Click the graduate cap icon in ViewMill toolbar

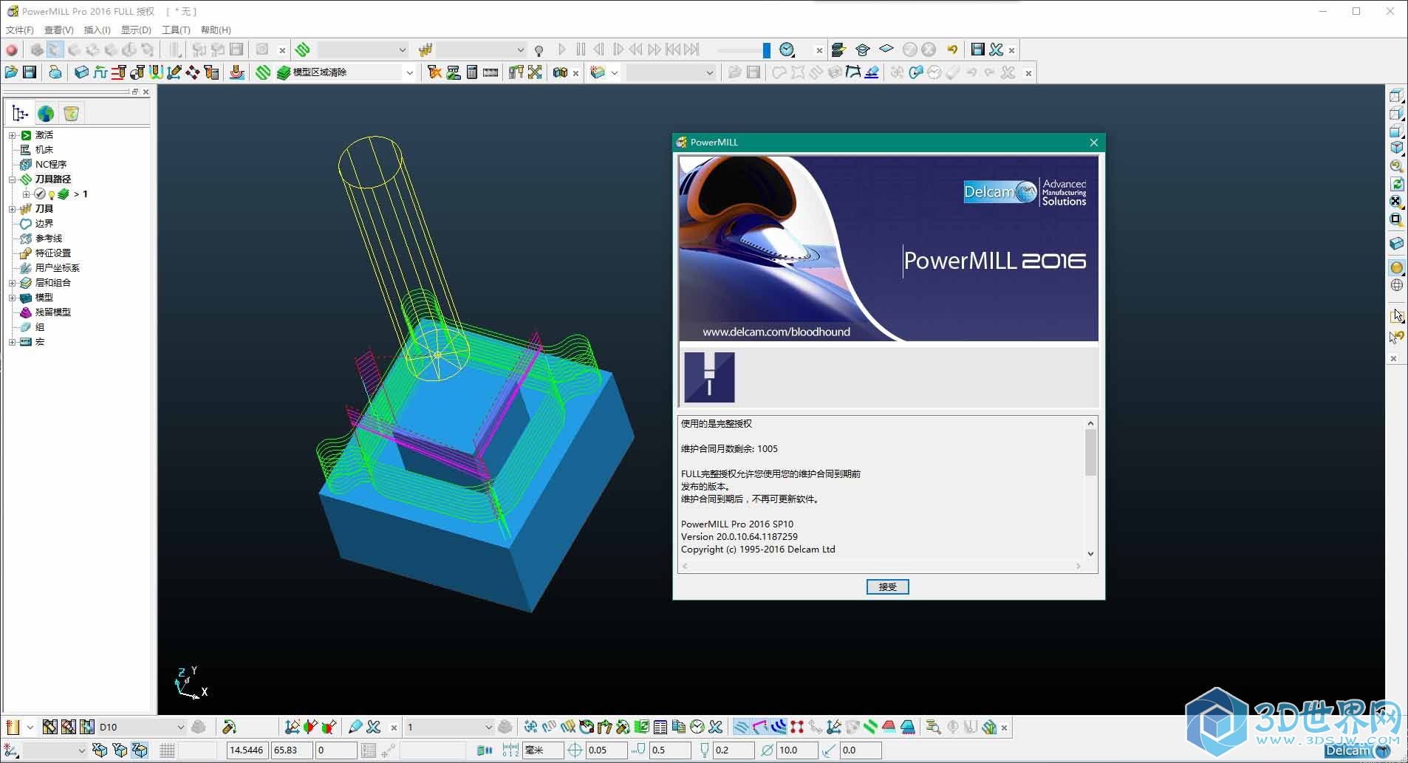point(862,50)
